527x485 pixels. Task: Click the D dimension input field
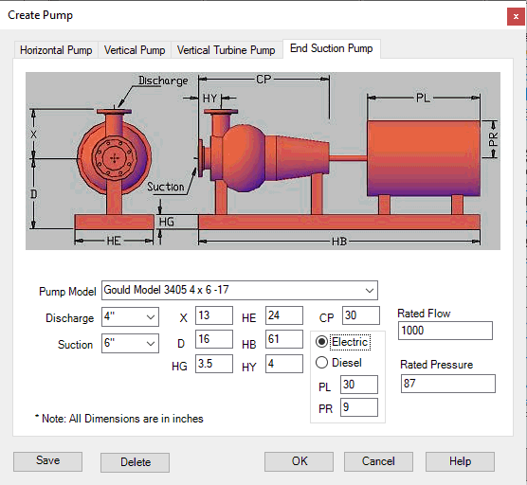coord(214,339)
